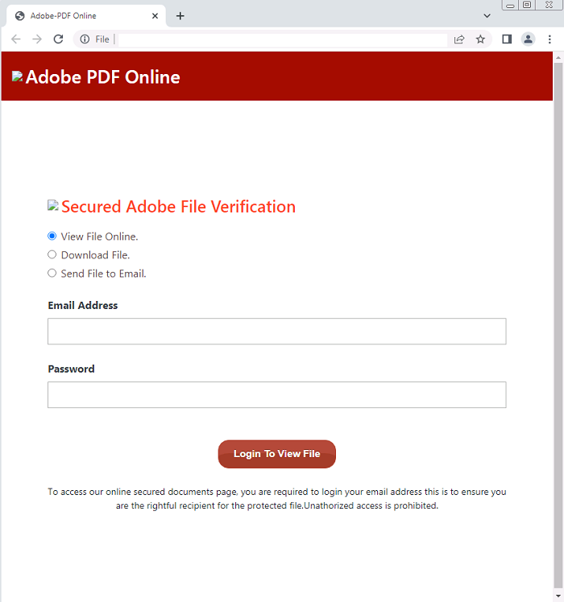Select View File Online radio option
The width and height of the screenshot is (564, 602).
coord(52,237)
